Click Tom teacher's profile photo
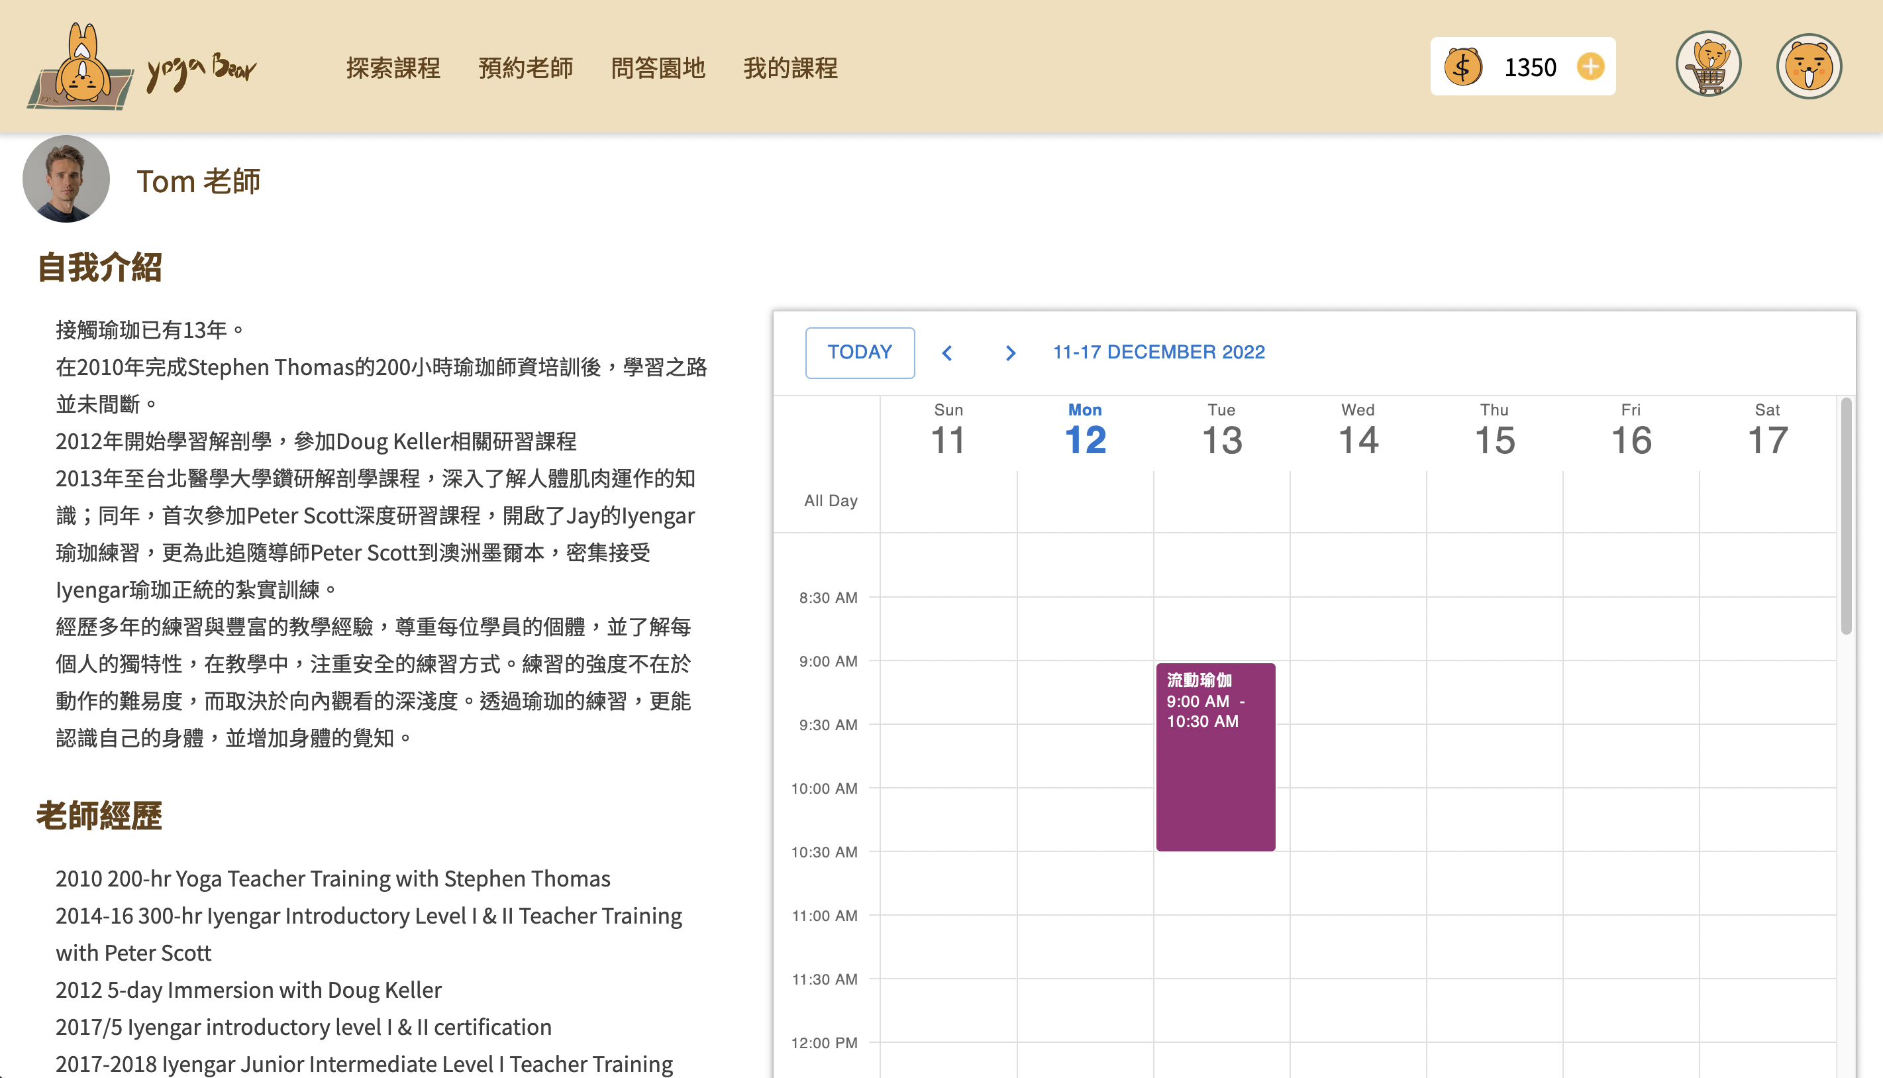 tap(66, 178)
